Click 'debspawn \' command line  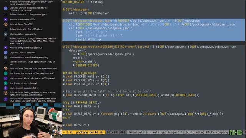tap(77, 51)
